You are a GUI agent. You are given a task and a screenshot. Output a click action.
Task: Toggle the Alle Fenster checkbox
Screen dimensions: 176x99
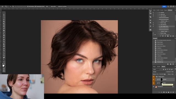[28, 7]
